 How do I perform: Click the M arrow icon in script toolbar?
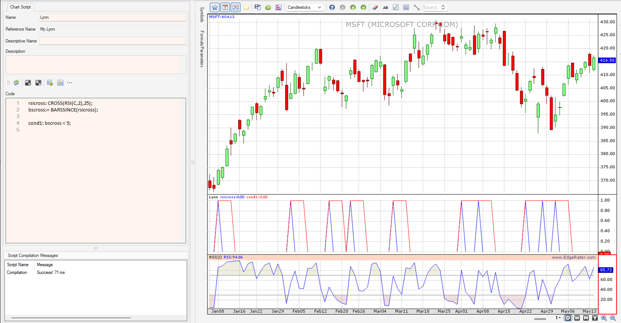(28, 83)
